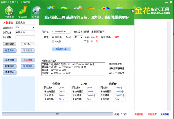Click the 暂停查询 button
Screen dimensions: 174x119
point(28,50)
